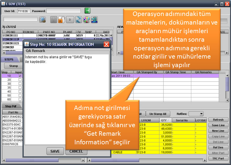Check the Input checkbox for step 50
The image size is (231, 165).
tap(20, 95)
